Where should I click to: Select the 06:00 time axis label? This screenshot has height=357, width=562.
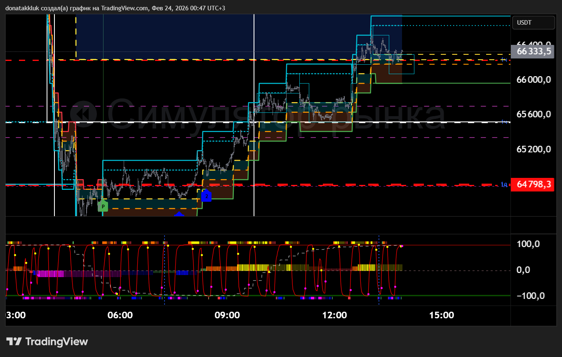120,315
